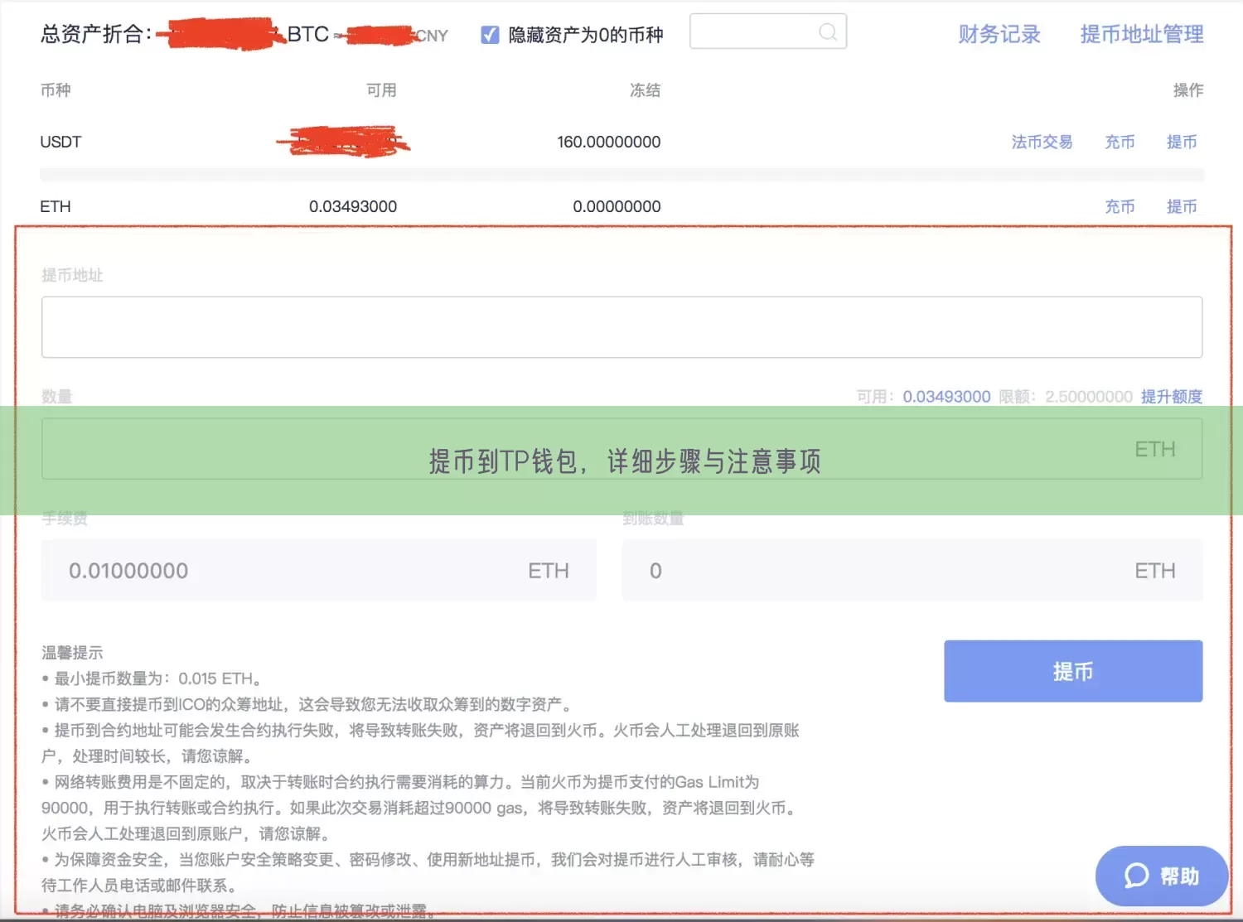
Task: Click available amount 0.03493000 near 可用
Action: tap(946, 397)
